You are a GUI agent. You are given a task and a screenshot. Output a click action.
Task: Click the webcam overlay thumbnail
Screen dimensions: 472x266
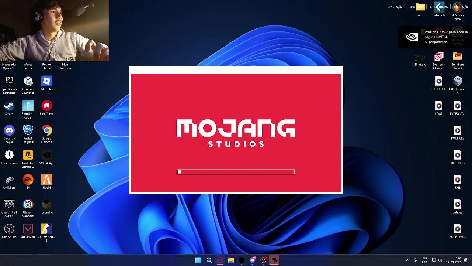coord(54,30)
